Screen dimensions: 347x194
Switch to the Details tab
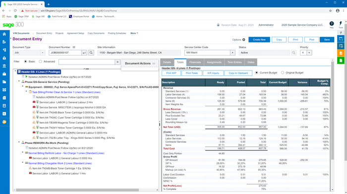(x=167, y=62)
